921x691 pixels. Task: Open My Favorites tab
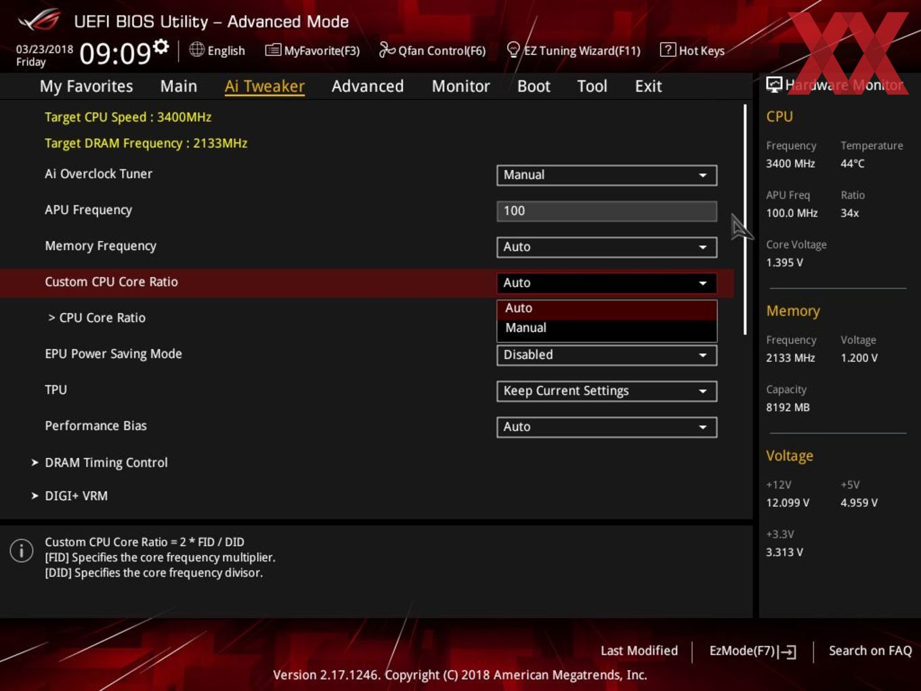point(86,86)
